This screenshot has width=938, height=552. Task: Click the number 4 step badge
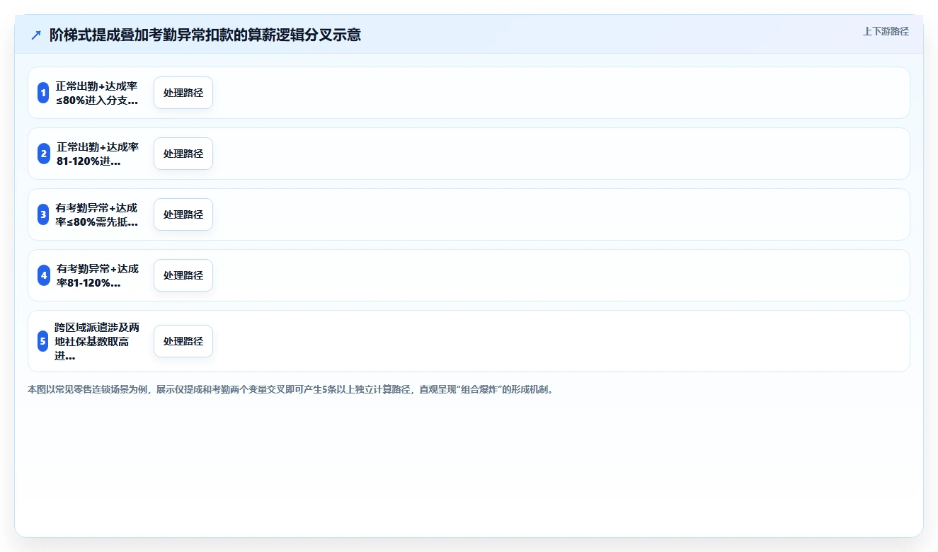point(43,275)
